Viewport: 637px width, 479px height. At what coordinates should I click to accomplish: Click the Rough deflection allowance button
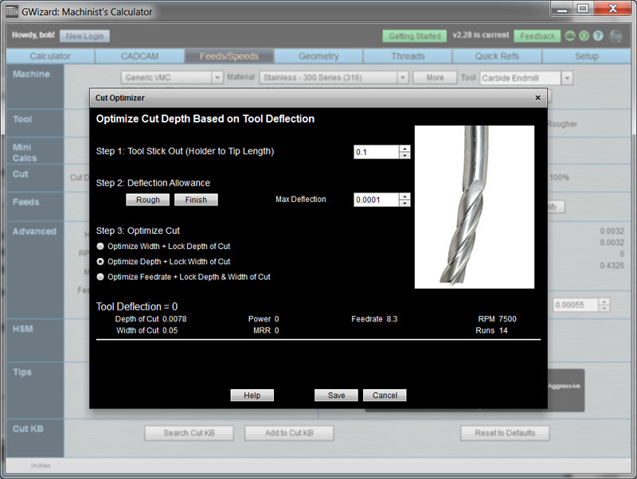147,200
